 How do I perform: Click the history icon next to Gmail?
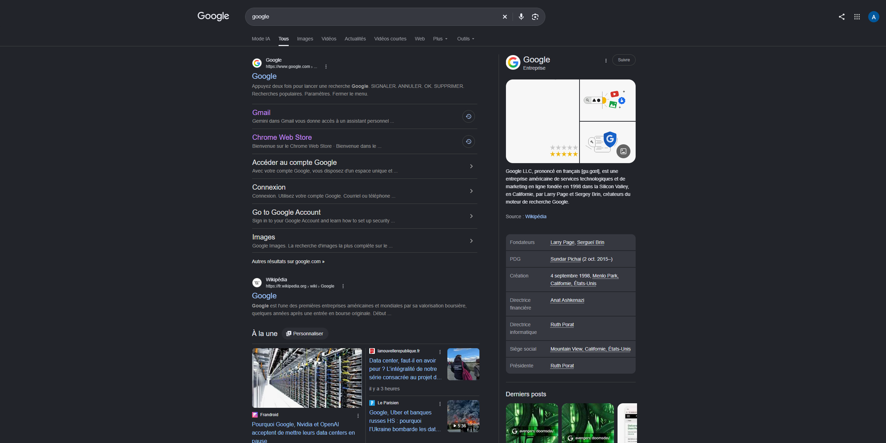tap(468, 116)
